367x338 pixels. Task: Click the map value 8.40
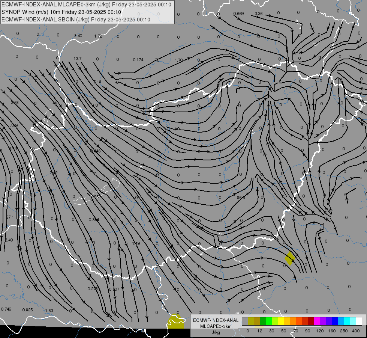tap(78, 36)
